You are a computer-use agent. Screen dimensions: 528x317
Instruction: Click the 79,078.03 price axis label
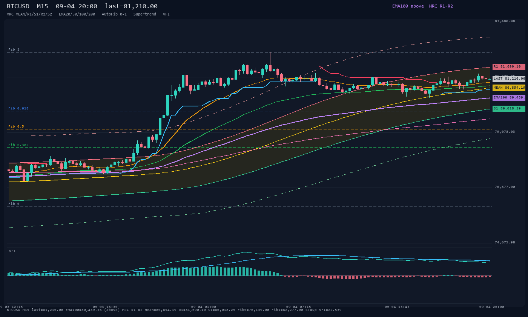505,132
